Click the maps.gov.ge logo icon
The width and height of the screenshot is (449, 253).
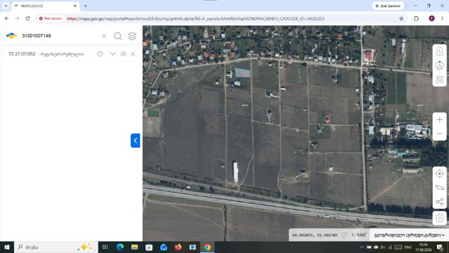coord(12,36)
